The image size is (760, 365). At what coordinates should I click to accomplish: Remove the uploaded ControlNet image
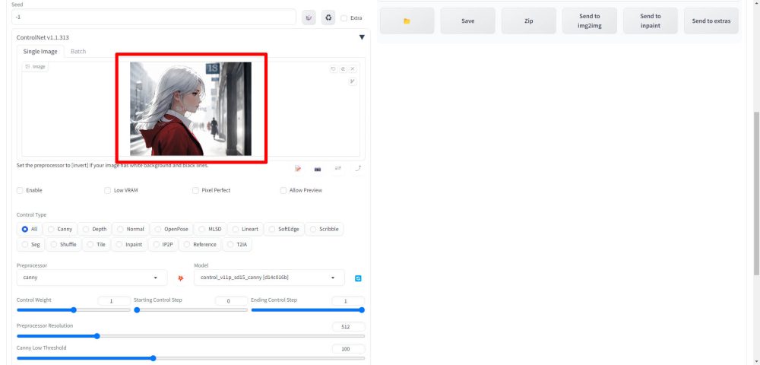[353, 68]
